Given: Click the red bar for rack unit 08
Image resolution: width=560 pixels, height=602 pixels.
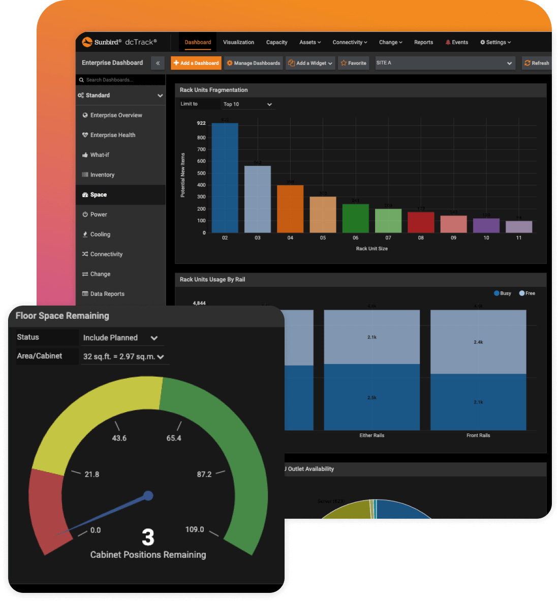Looking at the screenshot, I should coord(421,222).
